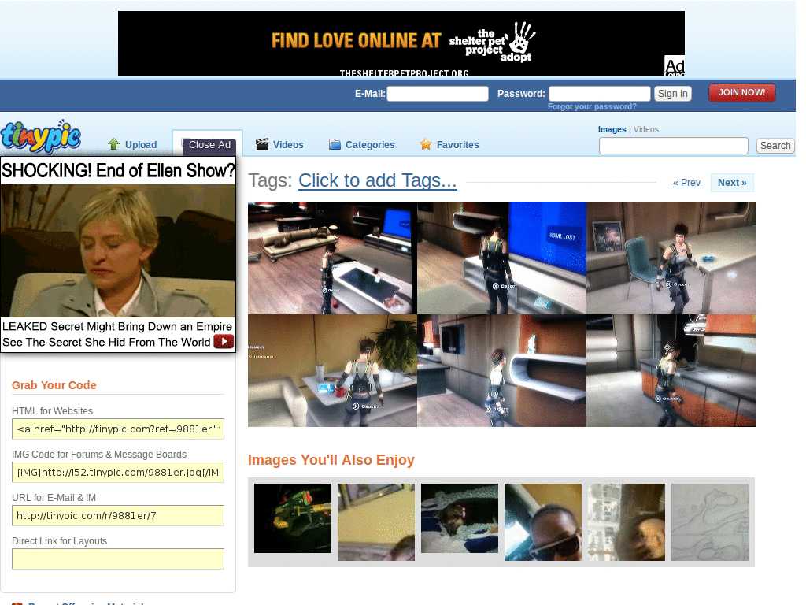This screenshot has width=806, height=605.
Task: Click the 'Grab Your Code' heading
Action: (x=54, y=385)
